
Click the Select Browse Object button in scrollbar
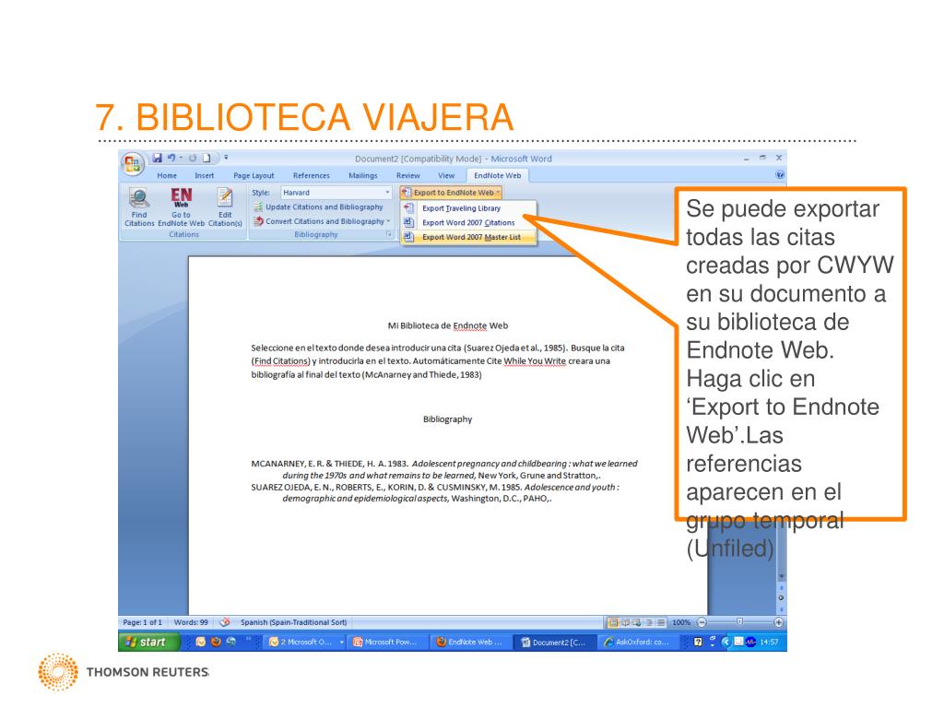pyautogui.click(x=781, y=597)
